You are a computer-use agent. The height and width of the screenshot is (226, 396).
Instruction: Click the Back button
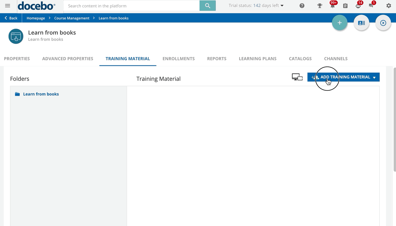point(11,18)
